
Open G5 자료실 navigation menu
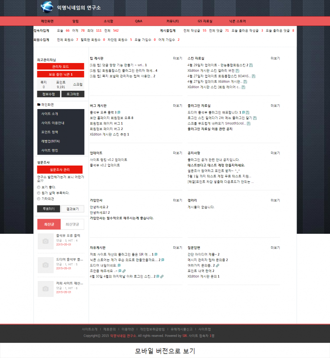click(205, 21)
